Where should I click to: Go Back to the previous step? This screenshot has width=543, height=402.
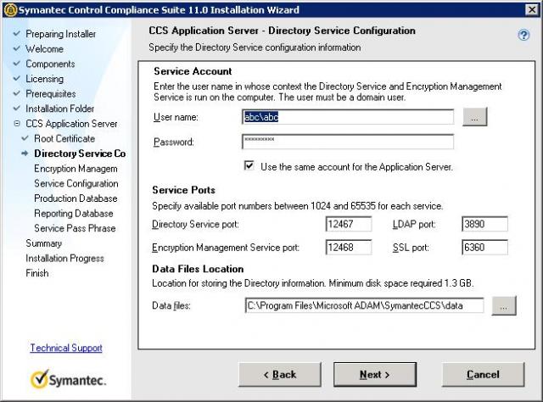(280, 374)
